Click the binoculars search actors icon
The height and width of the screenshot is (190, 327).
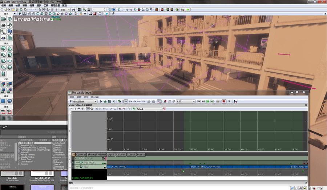74,9
